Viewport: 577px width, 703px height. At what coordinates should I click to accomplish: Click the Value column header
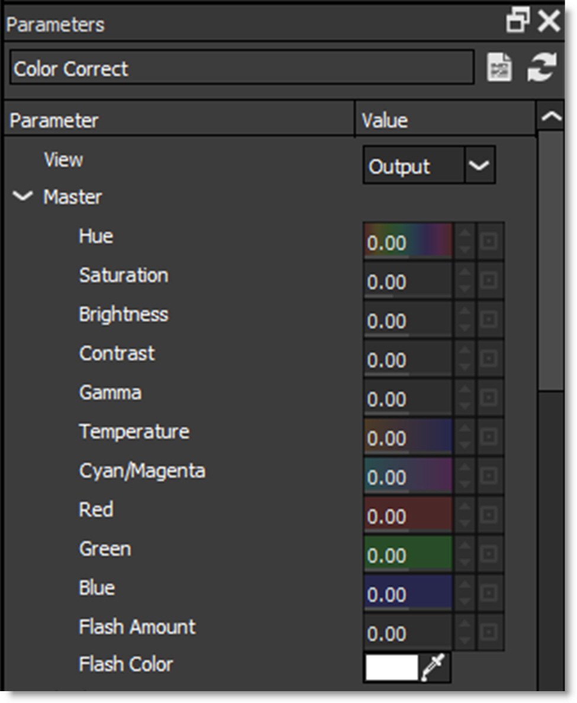point(444,120)
